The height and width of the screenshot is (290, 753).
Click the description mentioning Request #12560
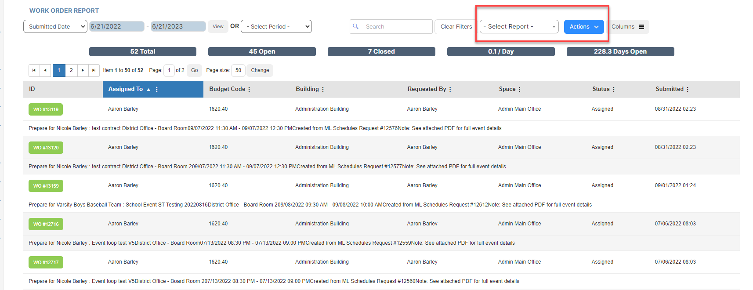coord(274,281)
